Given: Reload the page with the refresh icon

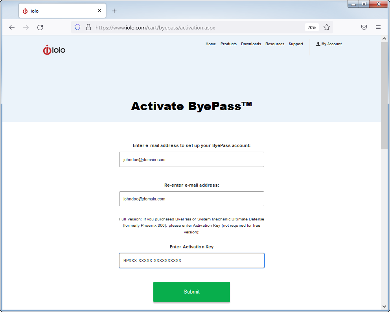Looking at the screenshot, I should click(40, 28).
